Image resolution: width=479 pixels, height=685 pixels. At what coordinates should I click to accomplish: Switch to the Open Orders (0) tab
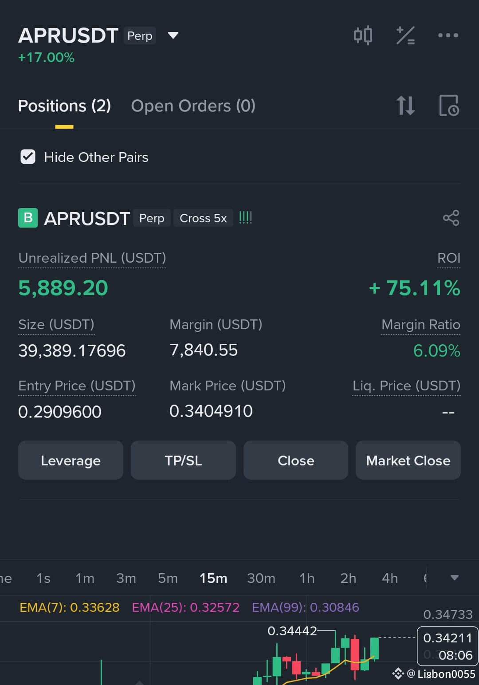(x=193, y=106)
